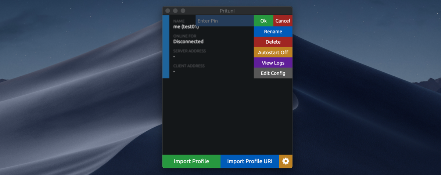Open Edit Config
This screenshot has height=175, width=441.
273,73
